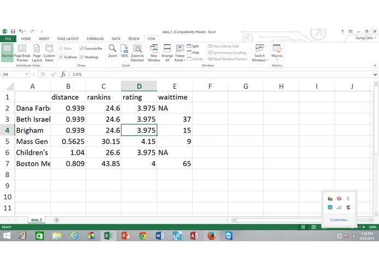379x269 pixels.
Task: Click the Save icon in quick access toolbar
Action: pyautogui.click(x=13, y=32)
